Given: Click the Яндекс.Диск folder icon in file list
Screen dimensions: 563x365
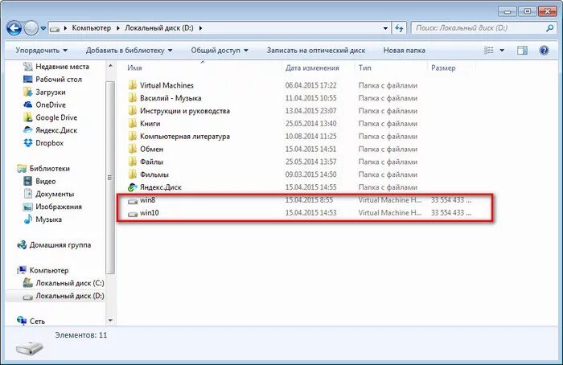Looking at the screenshot, I should coord(133,187).
